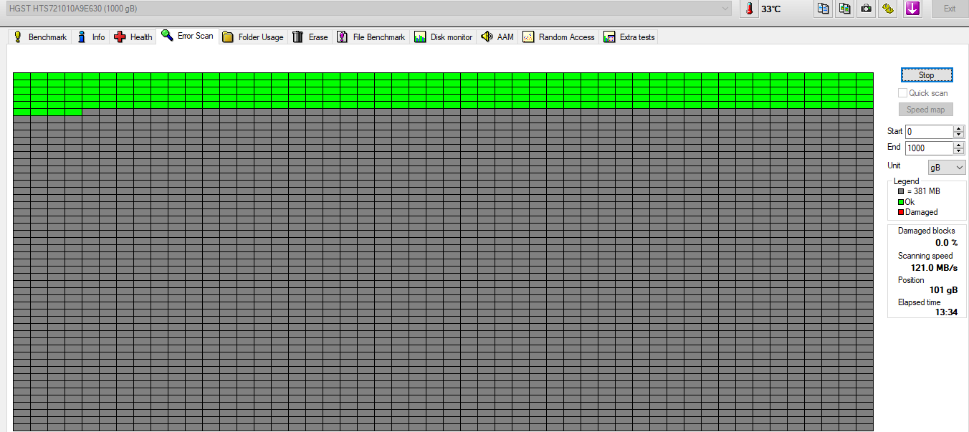Click the purple down-arrow icon
The image size is (969, 432).
(912, 9)
